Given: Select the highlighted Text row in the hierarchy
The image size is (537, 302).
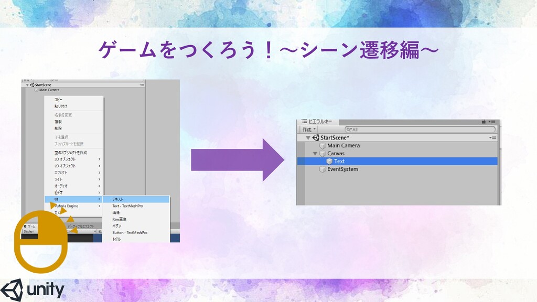Looking at the screenshot, I should (398, 161).
